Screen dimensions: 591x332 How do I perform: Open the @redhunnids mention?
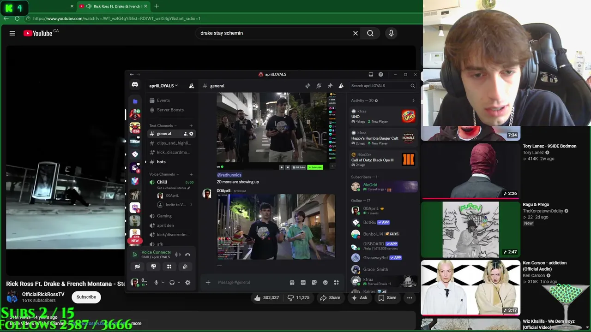click(229, 175)
